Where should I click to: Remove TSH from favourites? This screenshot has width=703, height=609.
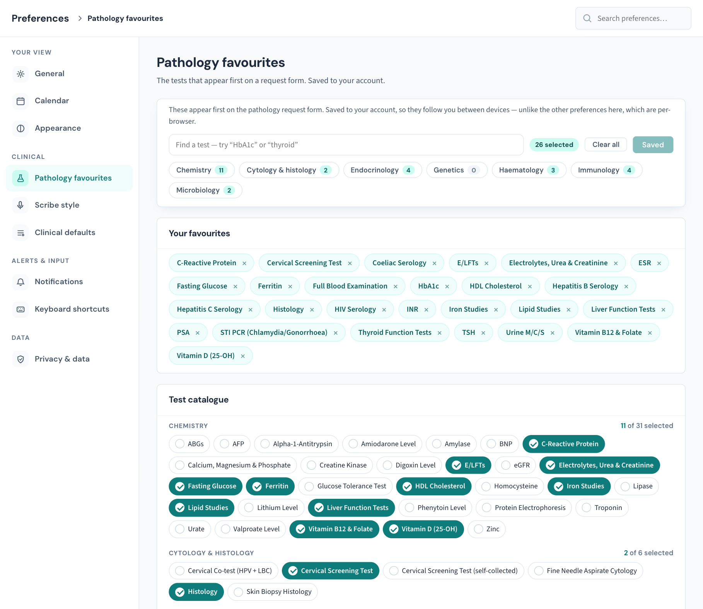[483, 333]
